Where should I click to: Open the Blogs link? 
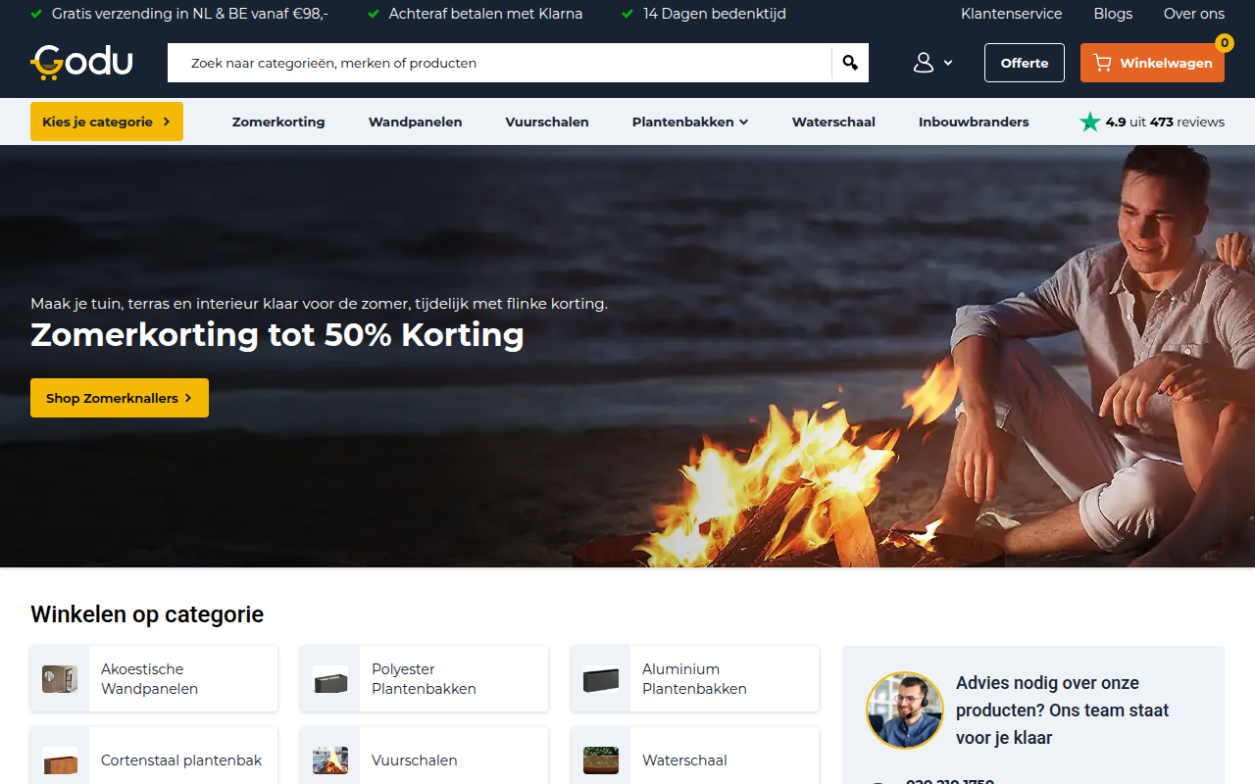(x=1113, y=14)
